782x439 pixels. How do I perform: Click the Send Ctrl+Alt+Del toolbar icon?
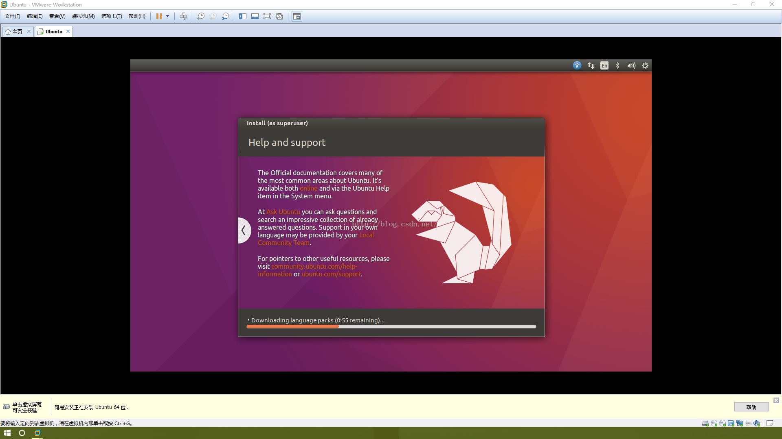pyautogui.click(x=183, y=16)
